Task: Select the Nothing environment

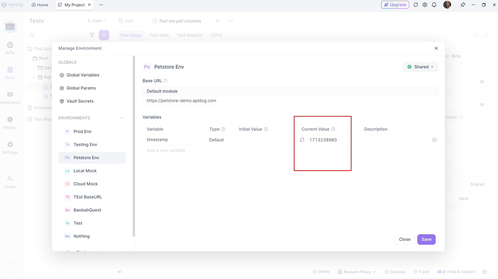Action: point(92,236)
